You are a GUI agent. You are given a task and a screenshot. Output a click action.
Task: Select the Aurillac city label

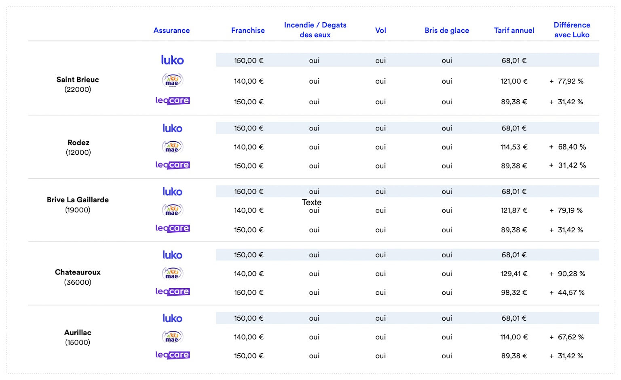[78, 332]
